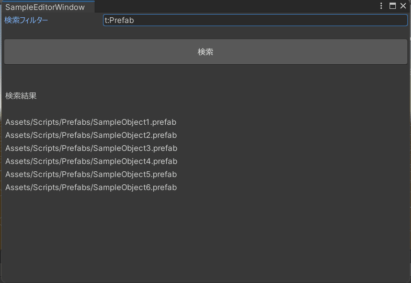
Task: Pick the SampleObject5.prefab result path
Action: click(91, 174)
